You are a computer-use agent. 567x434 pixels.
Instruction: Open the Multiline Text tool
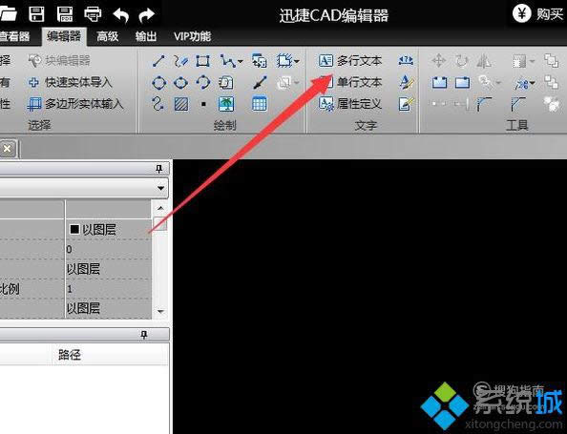[x=350, y=61]
